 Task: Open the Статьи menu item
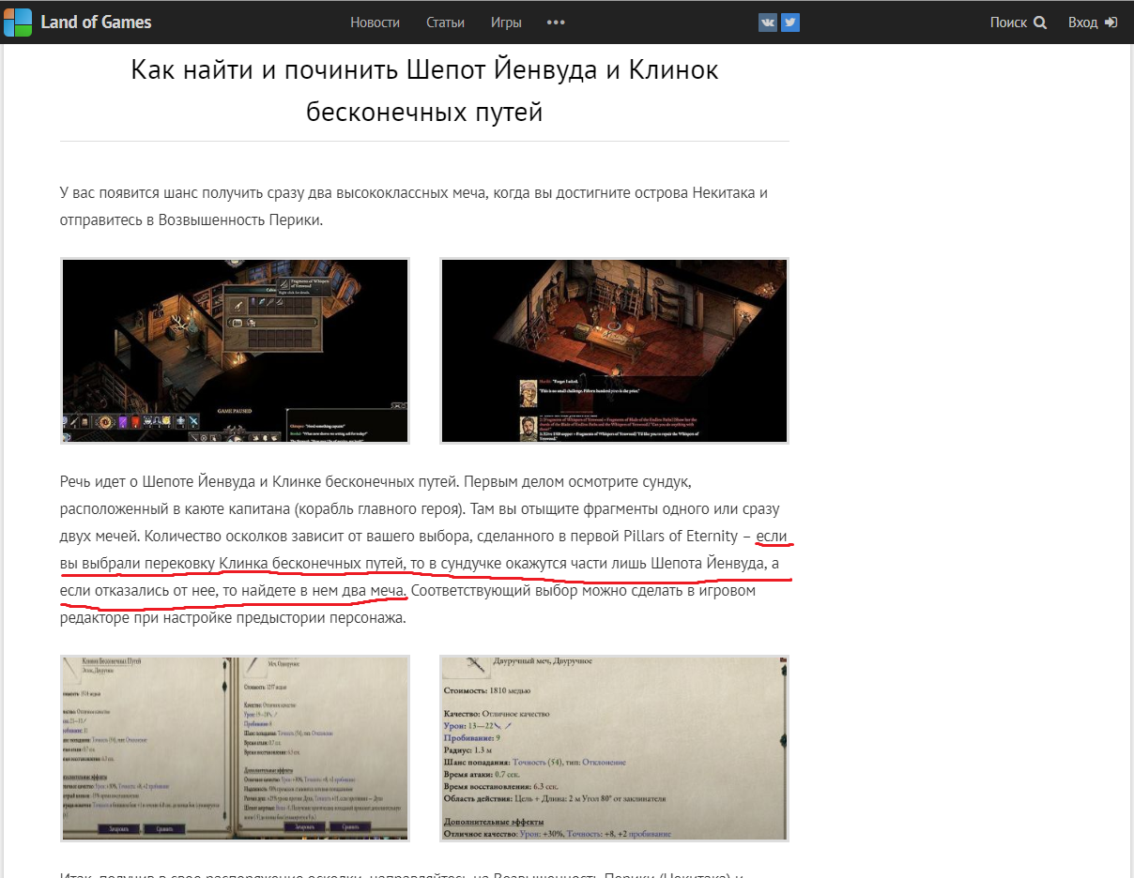point(445,23)
